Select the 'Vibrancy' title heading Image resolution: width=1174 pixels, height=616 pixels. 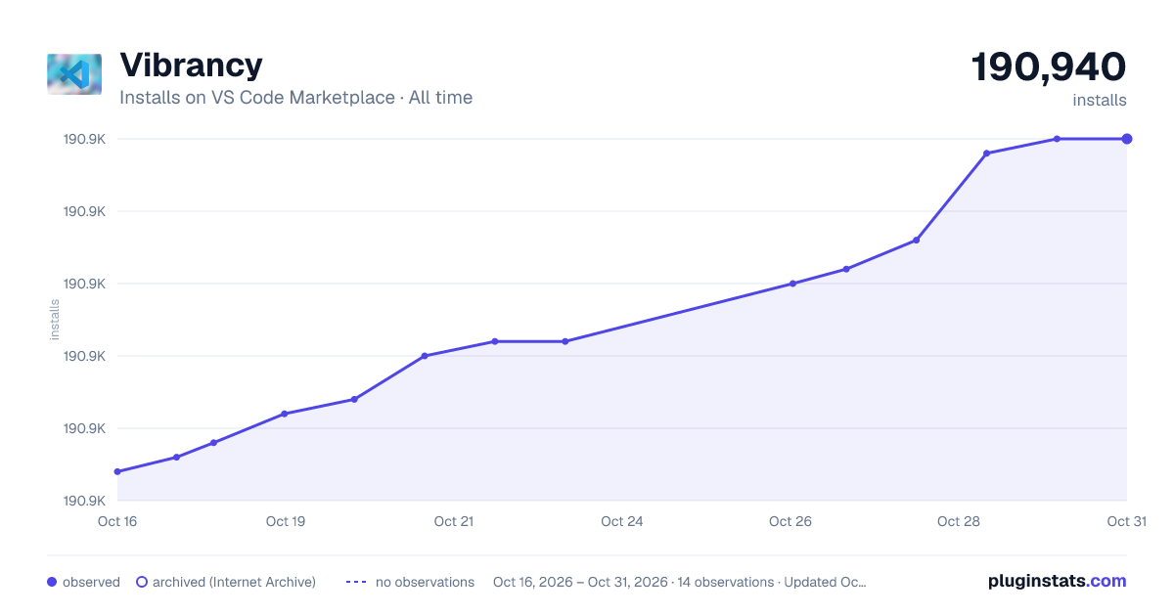tap(191, 65)
